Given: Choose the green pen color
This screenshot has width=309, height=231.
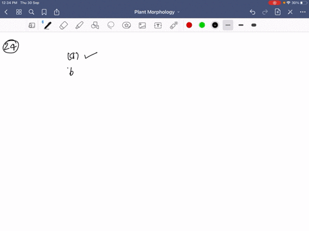Looking at the screenshot, I should point(202,25).
